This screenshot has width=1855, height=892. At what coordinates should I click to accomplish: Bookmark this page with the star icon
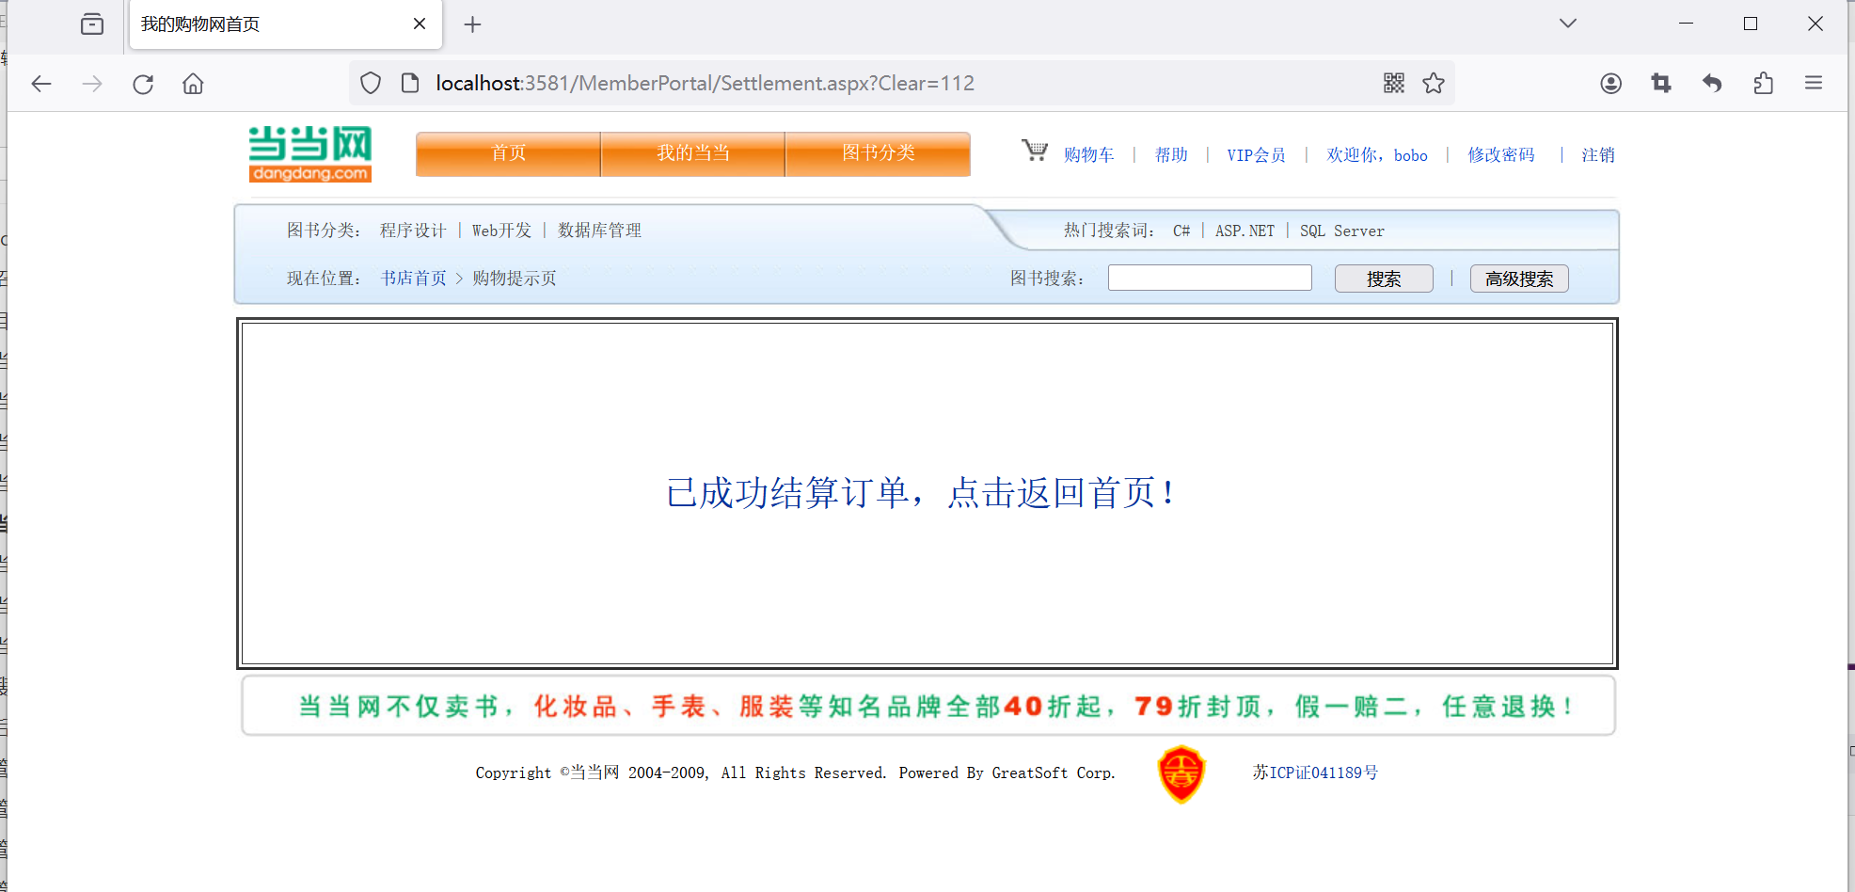(x=1434, y=83)
